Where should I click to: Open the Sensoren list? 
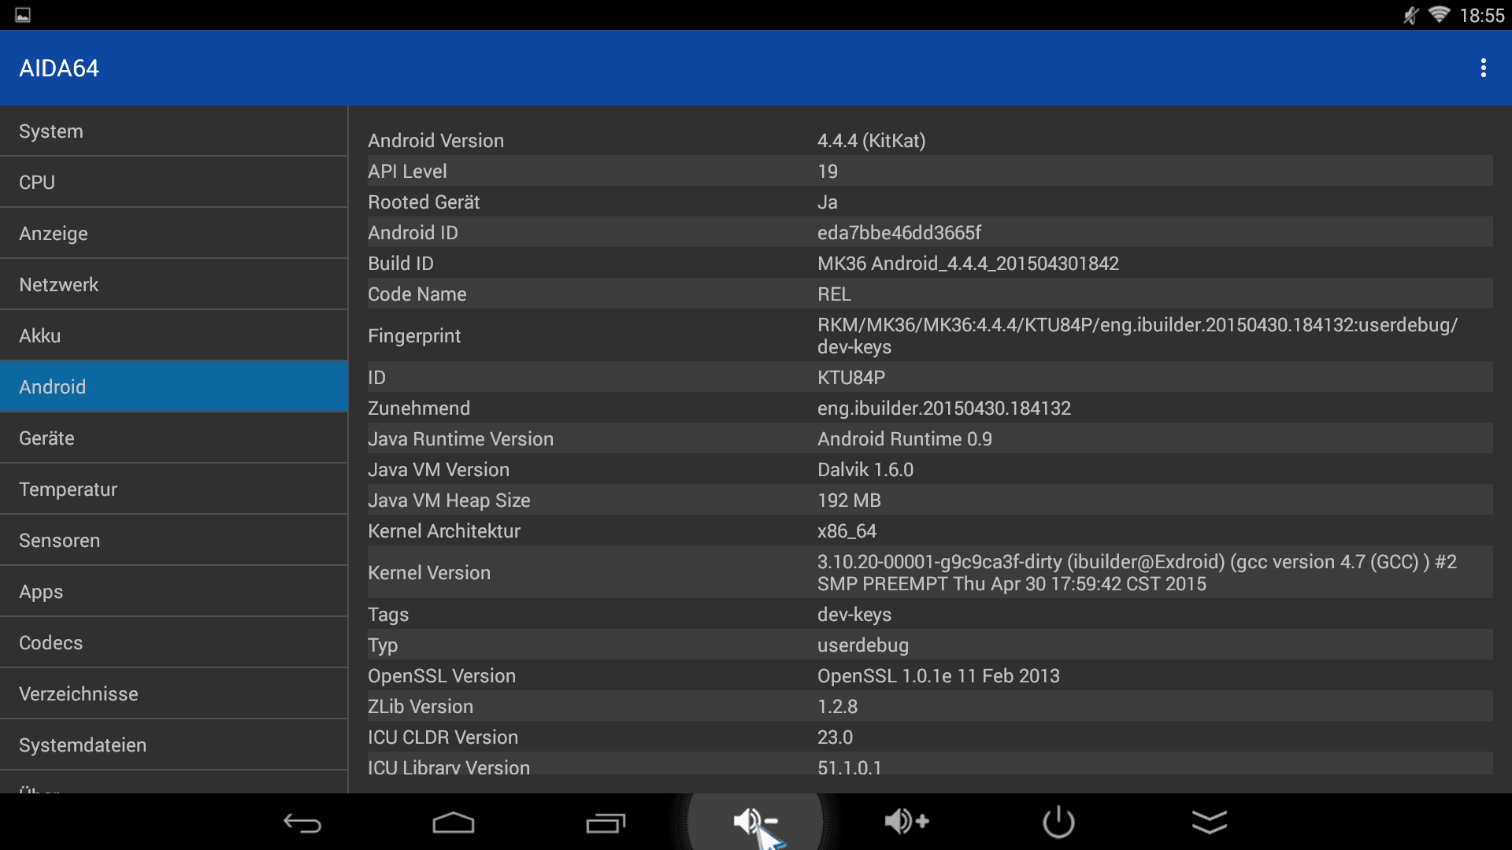[173, 541]
